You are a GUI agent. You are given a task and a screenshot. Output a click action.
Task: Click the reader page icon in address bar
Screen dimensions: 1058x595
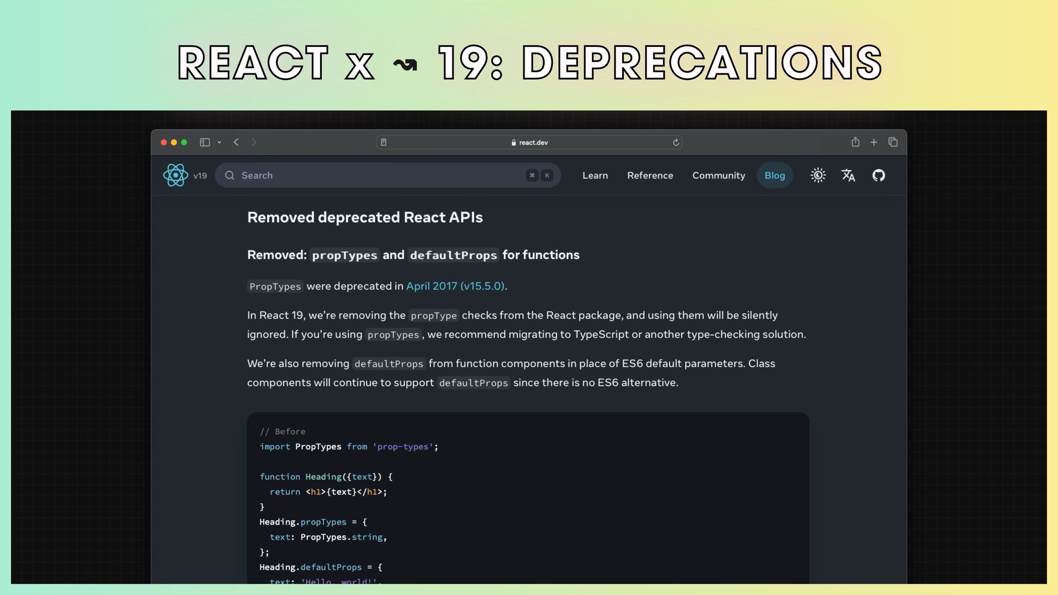(384, 142)
